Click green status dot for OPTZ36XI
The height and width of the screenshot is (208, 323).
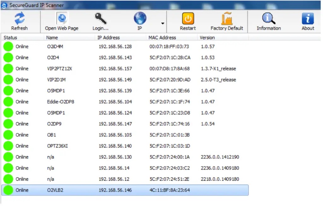pos(8,146)
